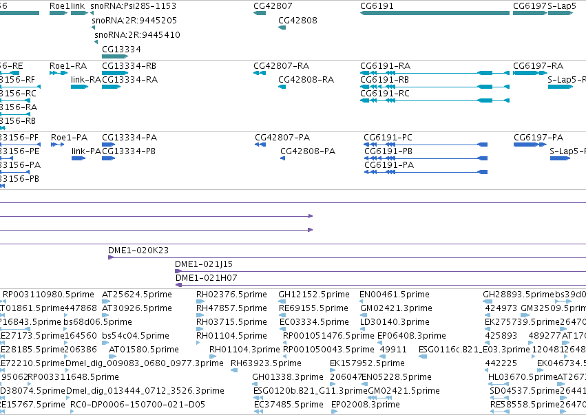586x415 pixels.
Task: Click protein Roe1-PA label
Action: point(69,138)
